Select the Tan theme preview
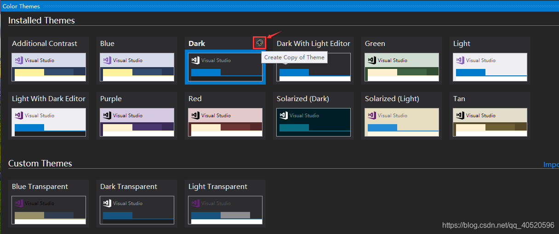The width and height of the screenshot is (559, 234). [490, 122]
